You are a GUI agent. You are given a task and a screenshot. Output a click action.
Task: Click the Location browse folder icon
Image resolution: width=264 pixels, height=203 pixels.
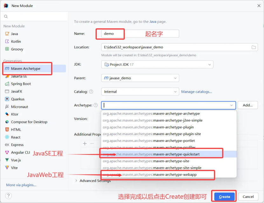254,47
